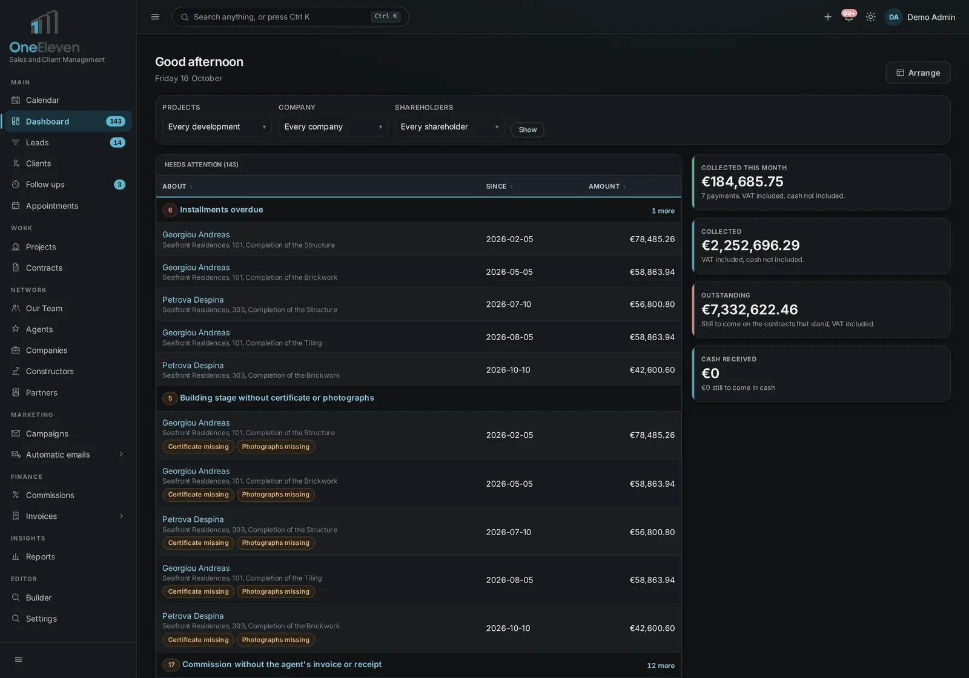Click the Outstanding €7,332,622.46 card
This screenshot has width=969, height=678.
821,310
